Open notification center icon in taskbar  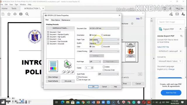coord(182,102)
